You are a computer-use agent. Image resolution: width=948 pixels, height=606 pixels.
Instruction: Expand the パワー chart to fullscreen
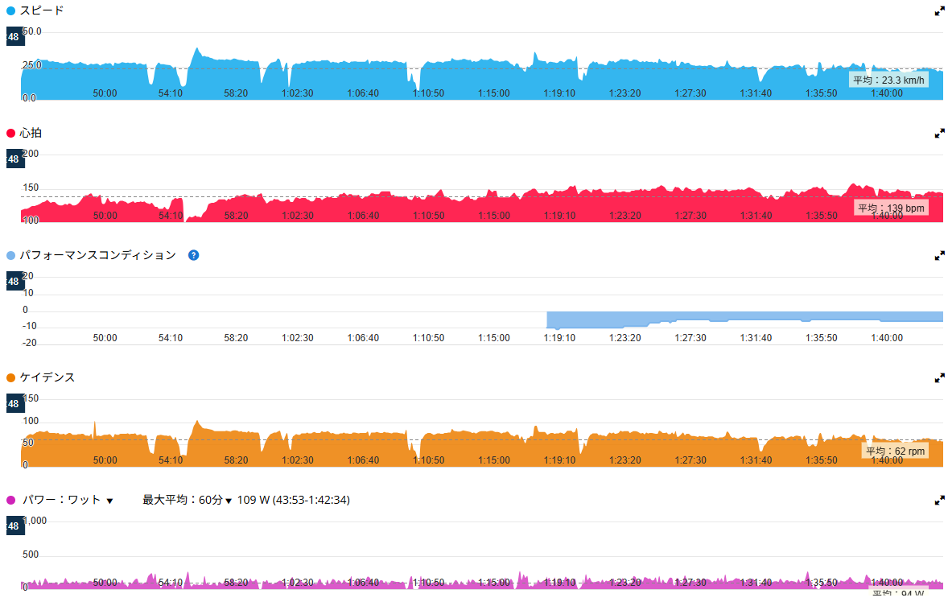pyautogui.click(x=938, y=500)
